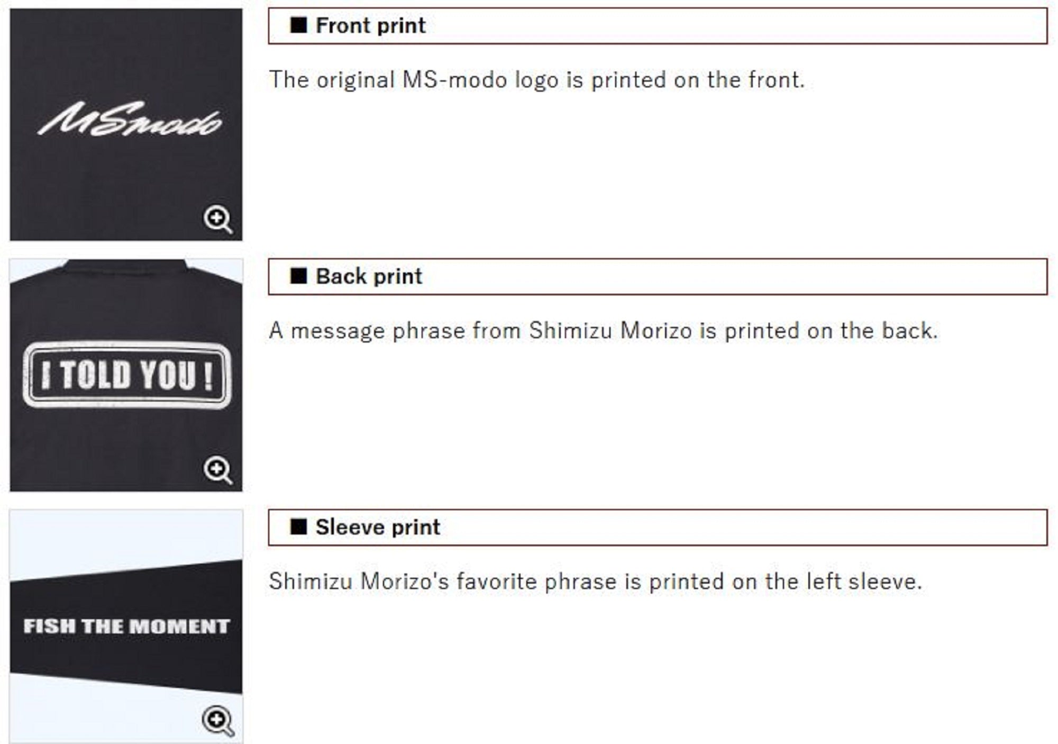The width and height of the screenshot is (1058, 744).
Task: Zoom in on the MSmodo front logo image
Action: point(218,219)
